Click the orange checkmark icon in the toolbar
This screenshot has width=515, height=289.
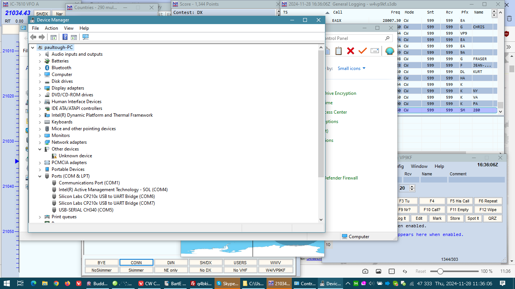363,50
